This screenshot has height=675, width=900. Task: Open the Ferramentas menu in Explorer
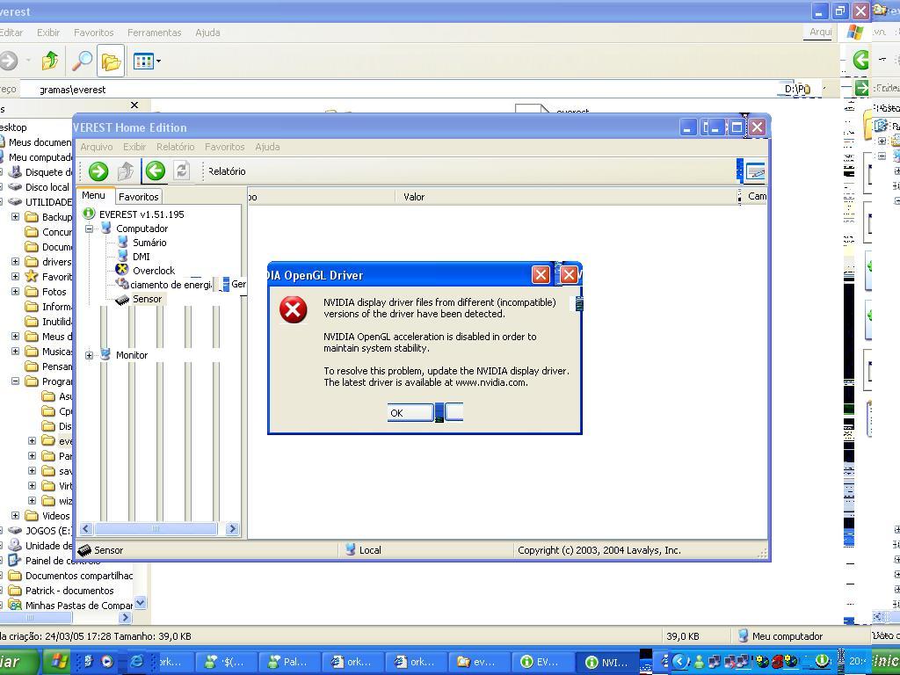(x=155, y=33)
